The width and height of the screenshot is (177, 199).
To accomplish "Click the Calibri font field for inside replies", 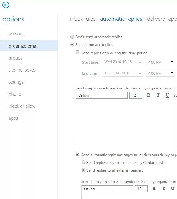I will tap(102, 95).
